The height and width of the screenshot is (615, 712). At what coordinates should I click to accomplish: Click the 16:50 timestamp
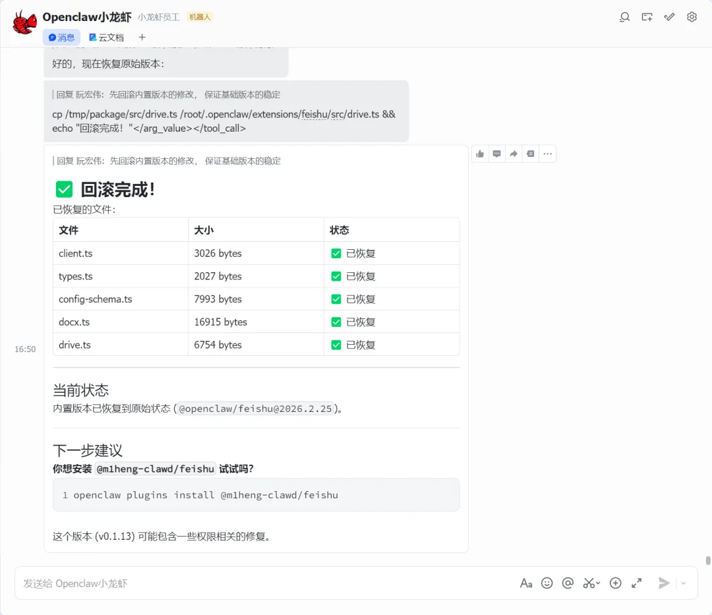(25, 349)
